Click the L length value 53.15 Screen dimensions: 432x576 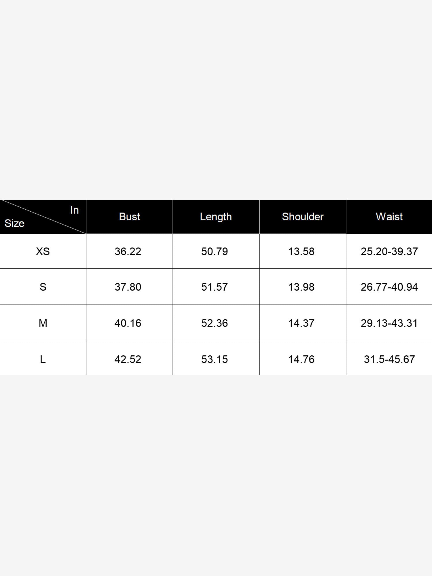click(x=215, y=359)
